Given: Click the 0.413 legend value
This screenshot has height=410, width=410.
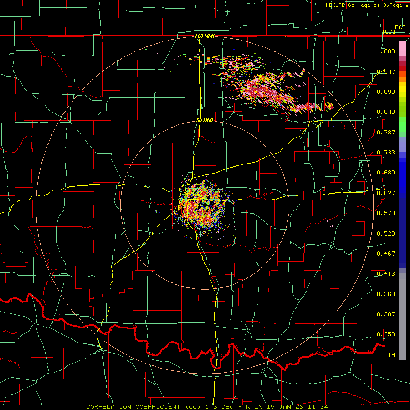Looking at the screenshot, I should tap(386, 274).
